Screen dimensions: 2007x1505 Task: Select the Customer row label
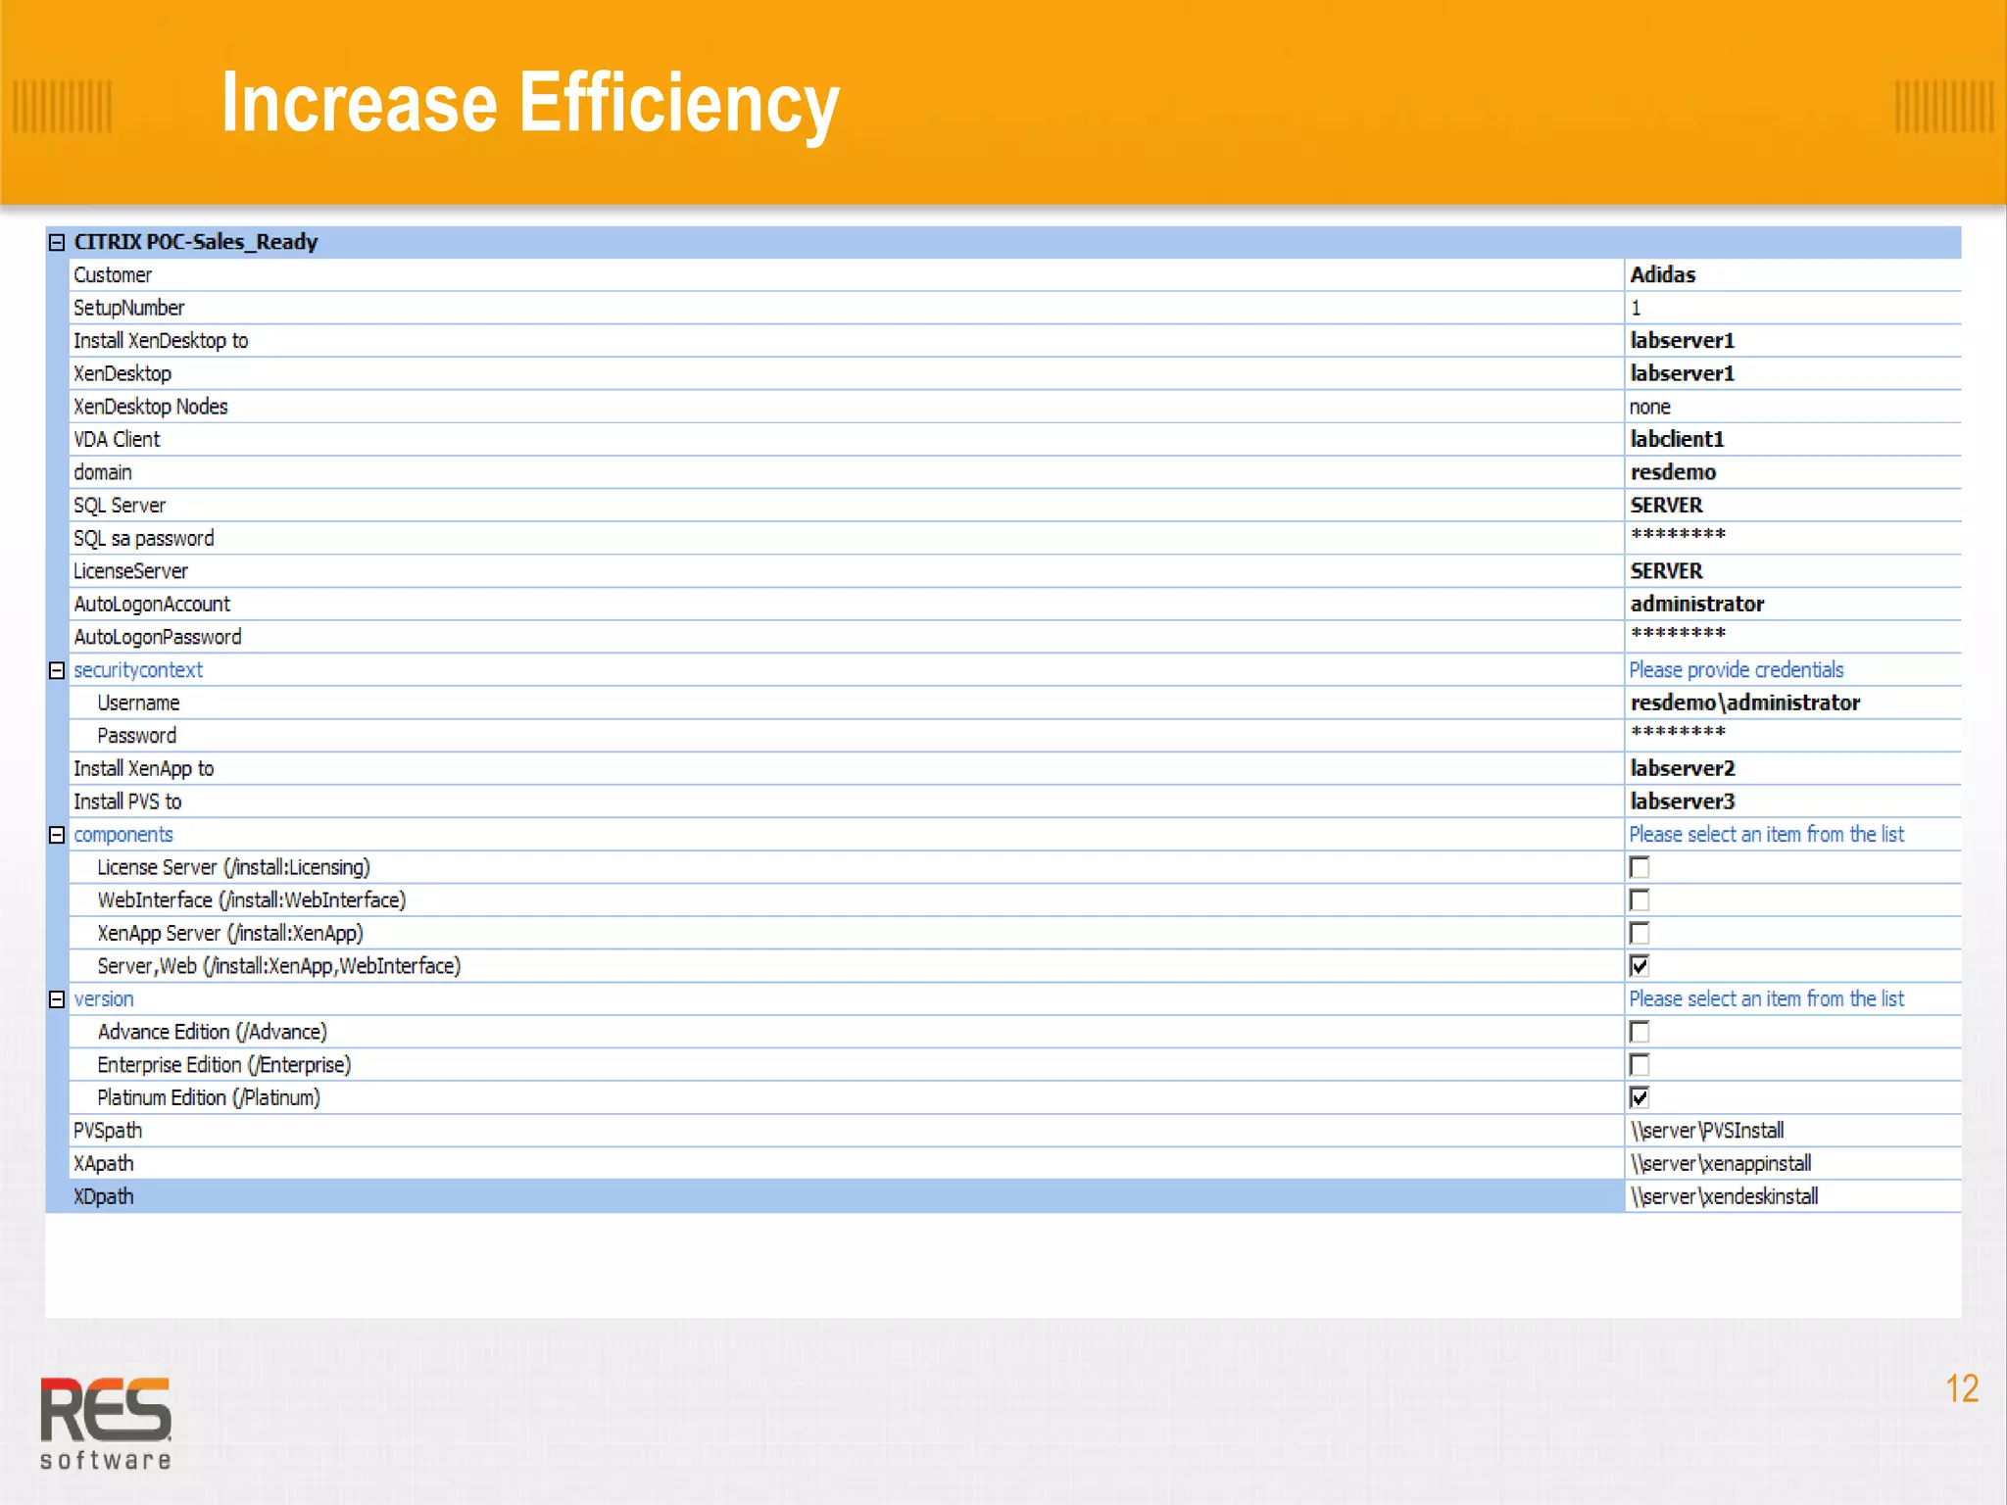click(113, 275)
